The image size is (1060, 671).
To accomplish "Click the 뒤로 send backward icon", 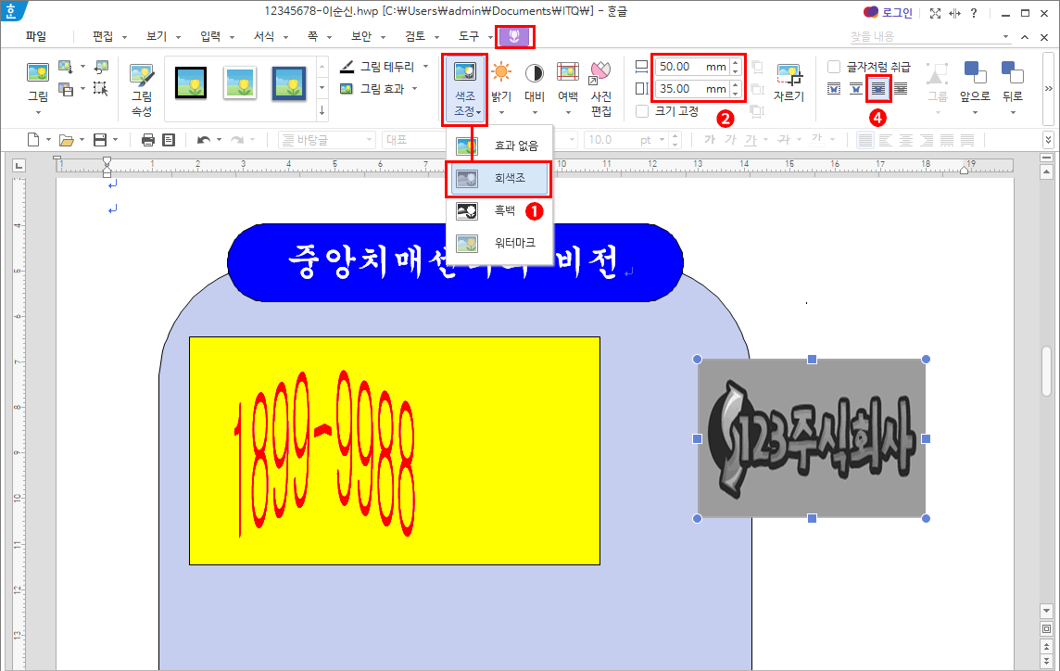I will pyautogui.click(x=1012, y=72).
